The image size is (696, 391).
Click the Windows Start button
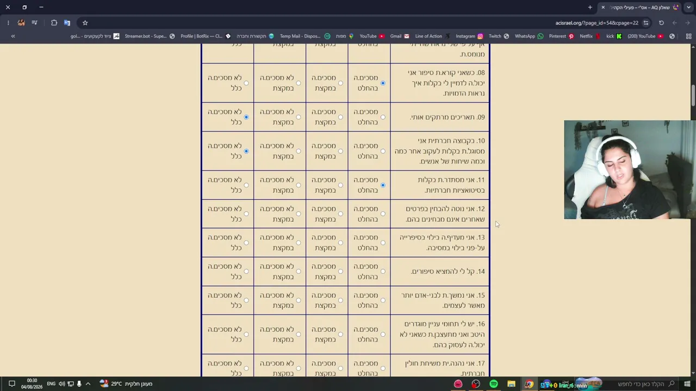click(688, 384)
